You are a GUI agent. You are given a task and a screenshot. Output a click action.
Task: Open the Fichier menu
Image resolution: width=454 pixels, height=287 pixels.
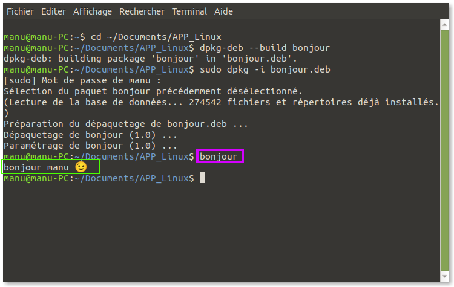pos(20,11)
